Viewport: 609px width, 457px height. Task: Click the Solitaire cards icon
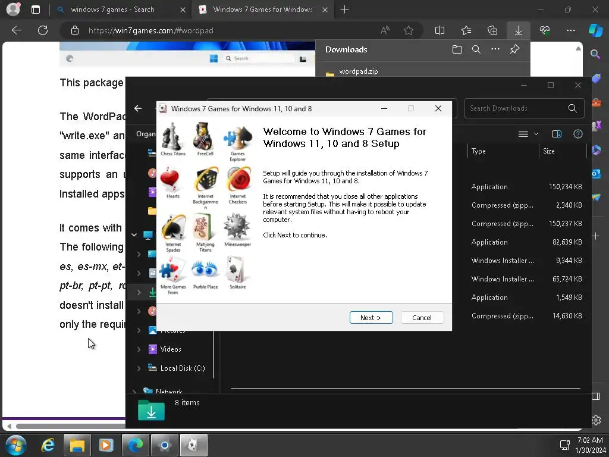(x=237, y=270)
